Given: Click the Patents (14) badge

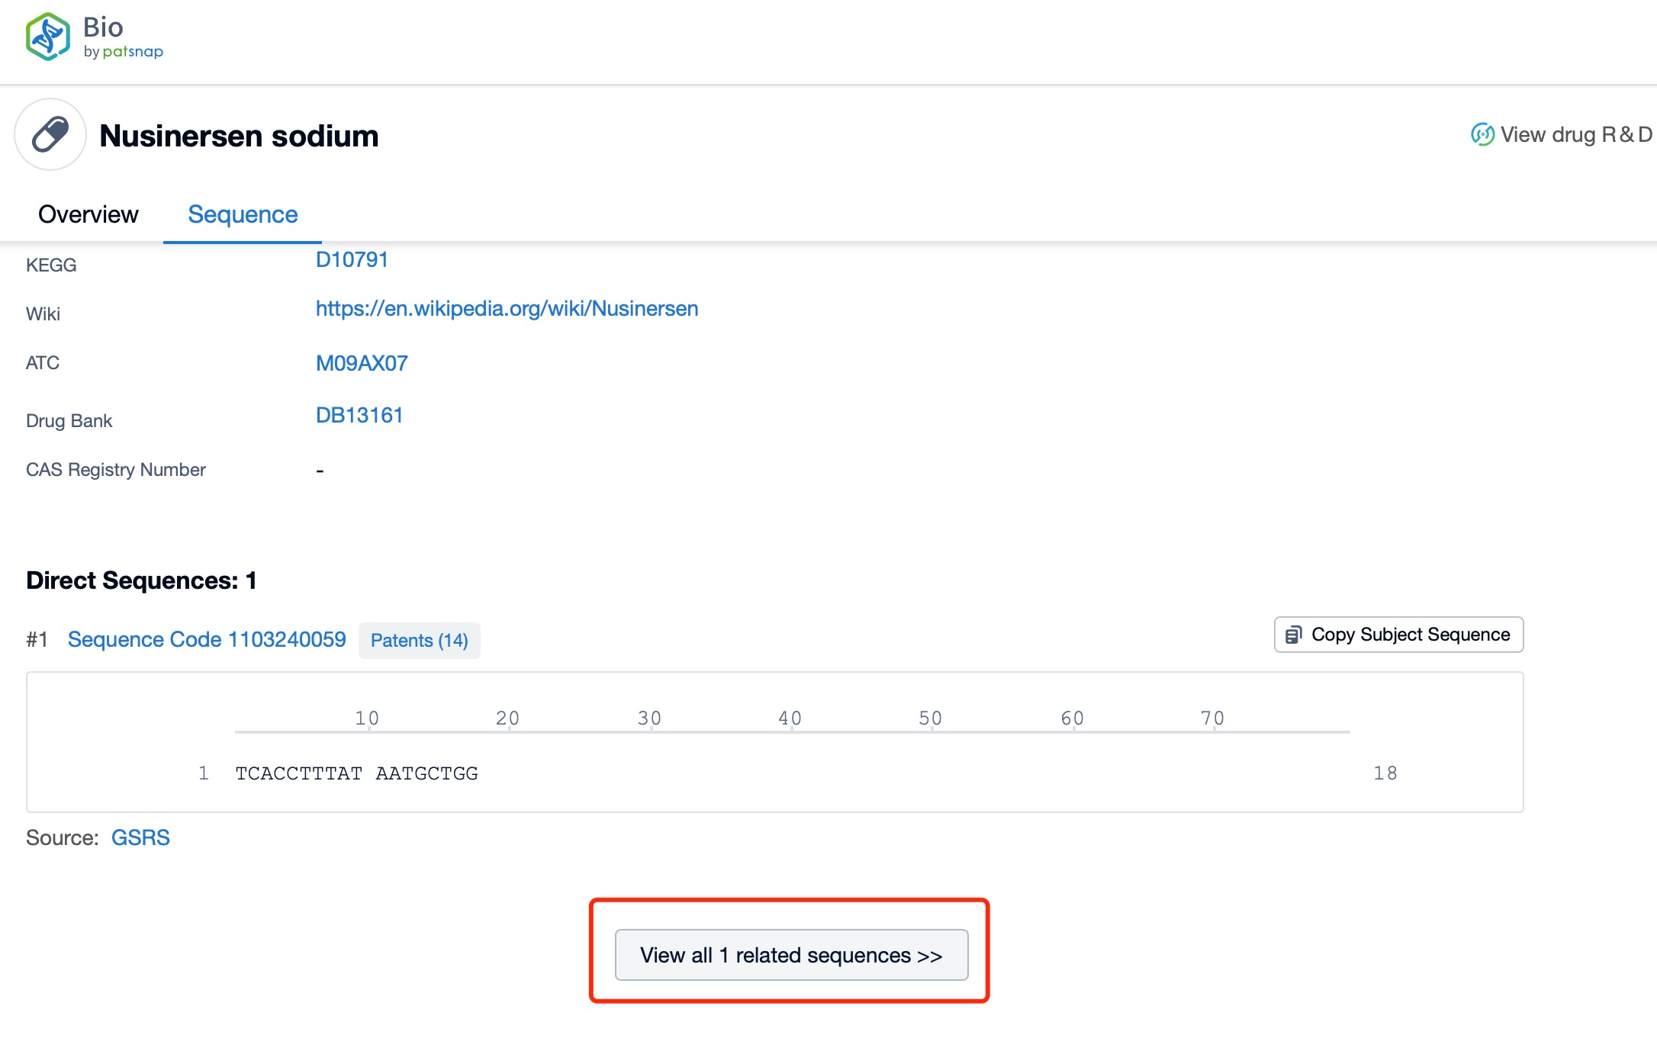Looking at the screenshot, I should click(x=419, y=641).
